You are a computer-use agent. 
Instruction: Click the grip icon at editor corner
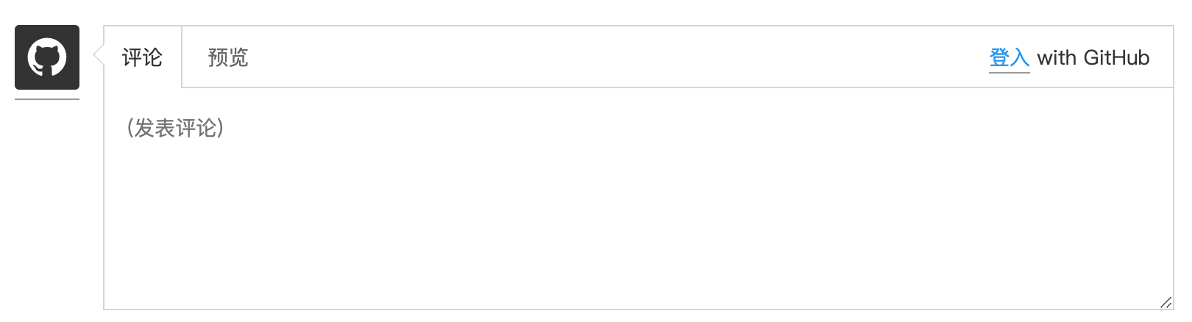coord(1166,302)
